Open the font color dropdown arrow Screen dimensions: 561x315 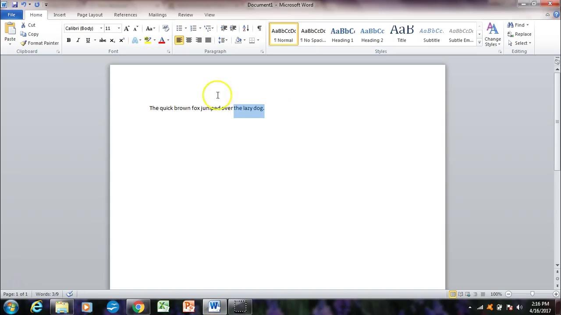coord(168,40)
